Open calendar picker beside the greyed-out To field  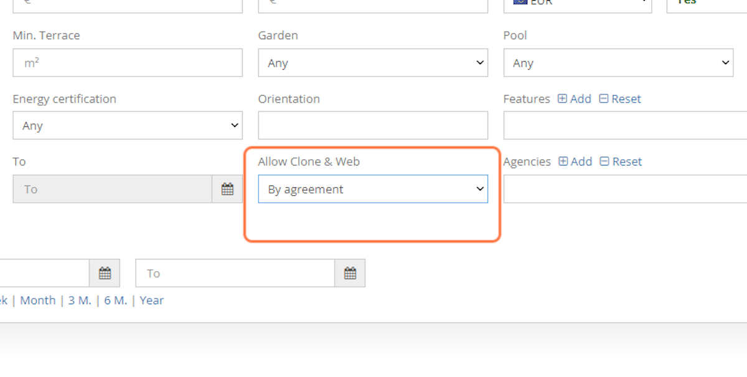(x=227, y=189)
